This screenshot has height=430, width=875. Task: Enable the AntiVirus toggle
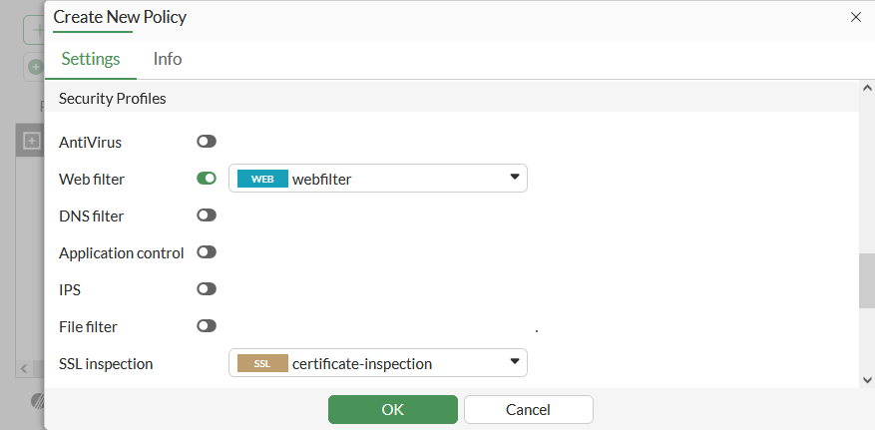point(207,142)
